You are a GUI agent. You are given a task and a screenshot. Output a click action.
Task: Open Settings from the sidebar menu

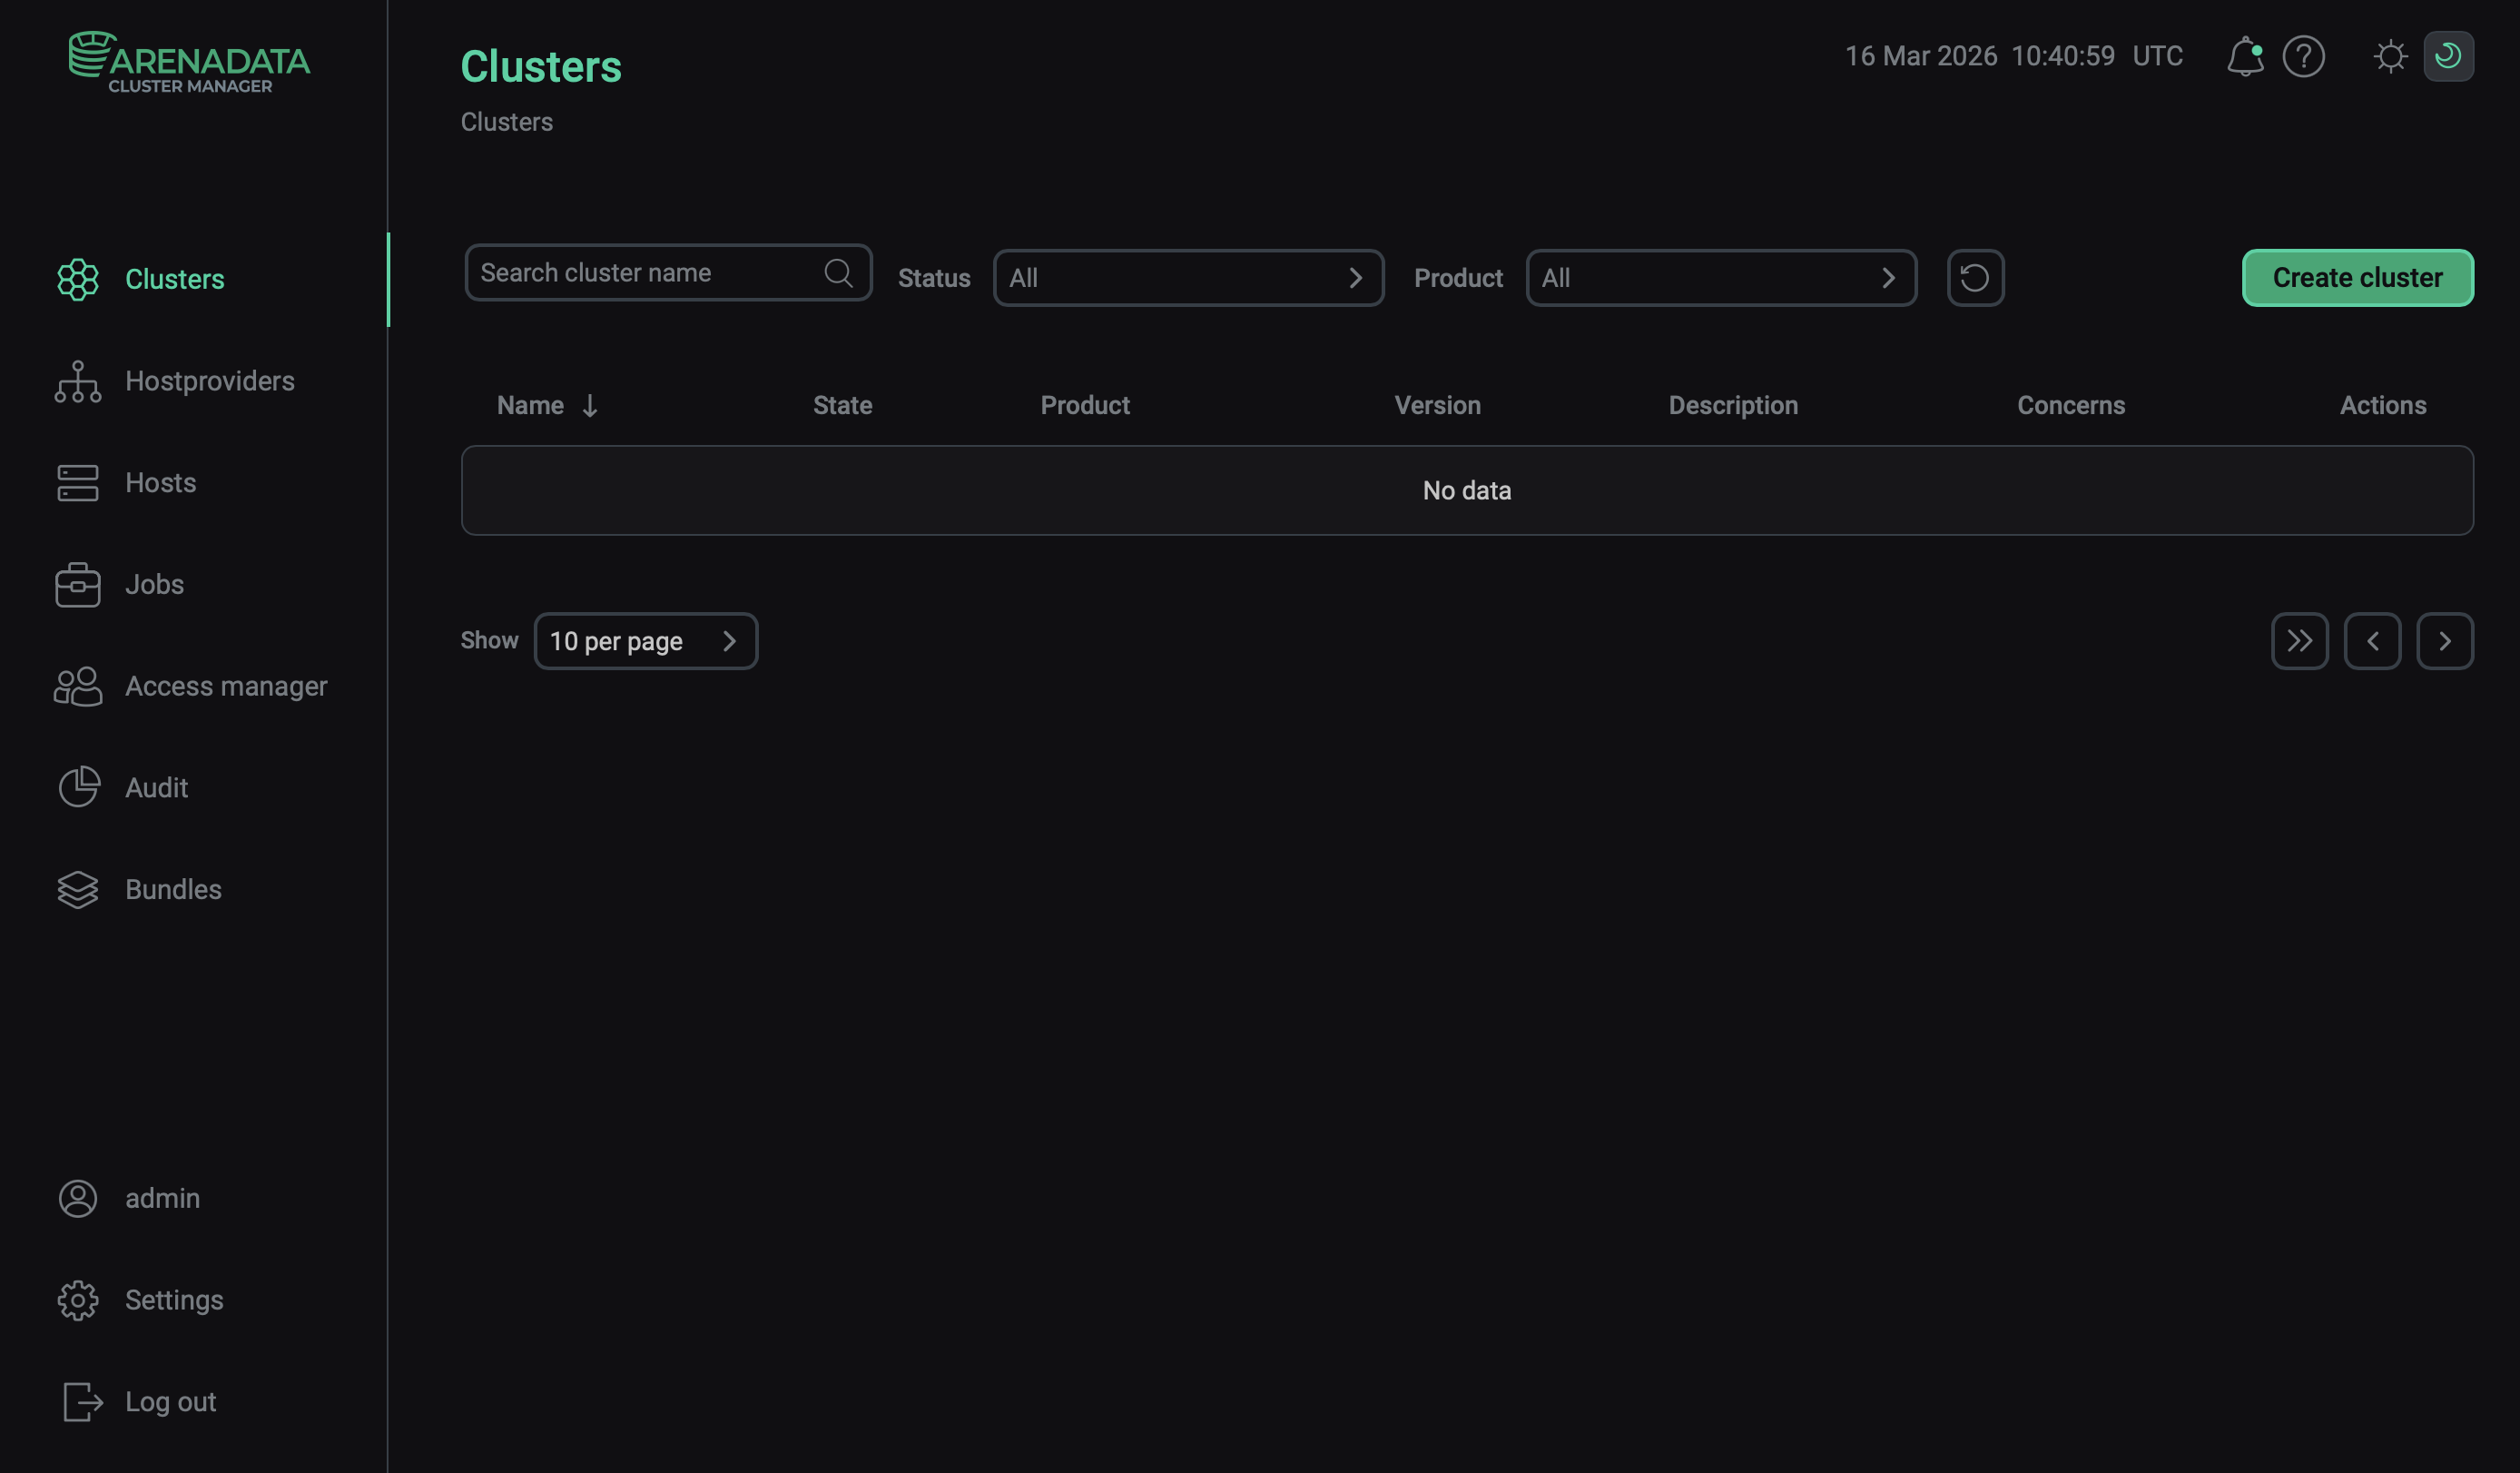[x=174, y=1299]
